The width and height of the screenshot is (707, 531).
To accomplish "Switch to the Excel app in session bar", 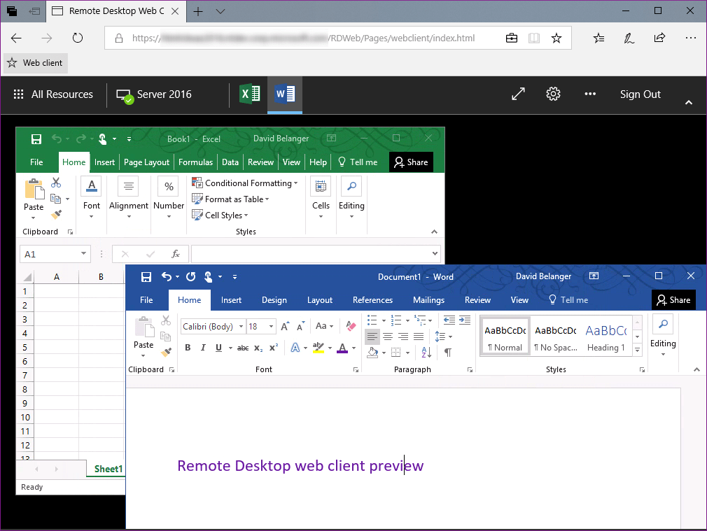I will click(249, 94).
